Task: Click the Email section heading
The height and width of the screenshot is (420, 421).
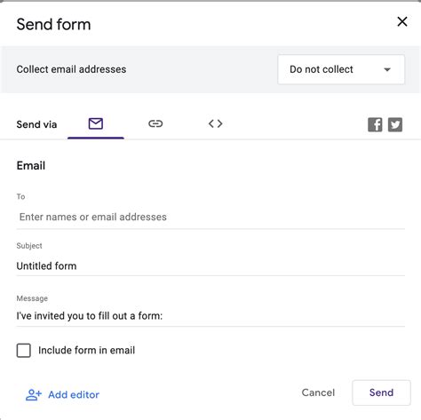Action: coord(31,165)
